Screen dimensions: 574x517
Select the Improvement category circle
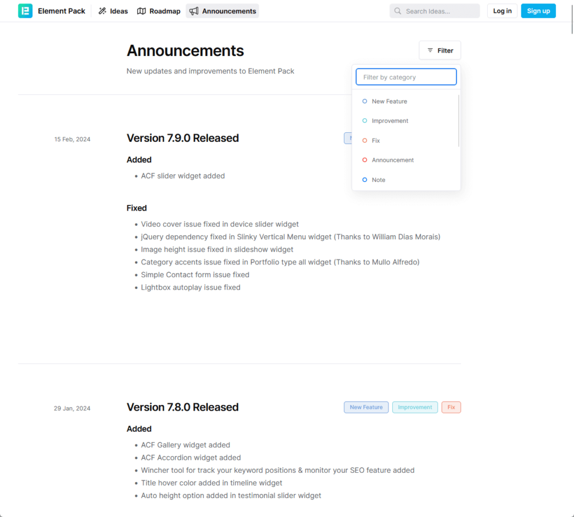(x=364, y=121)
